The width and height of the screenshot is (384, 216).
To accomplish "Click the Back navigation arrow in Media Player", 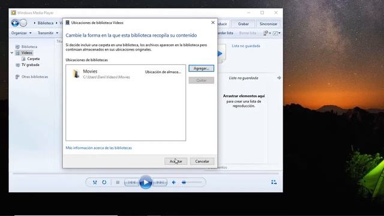I will click(15, 23).
